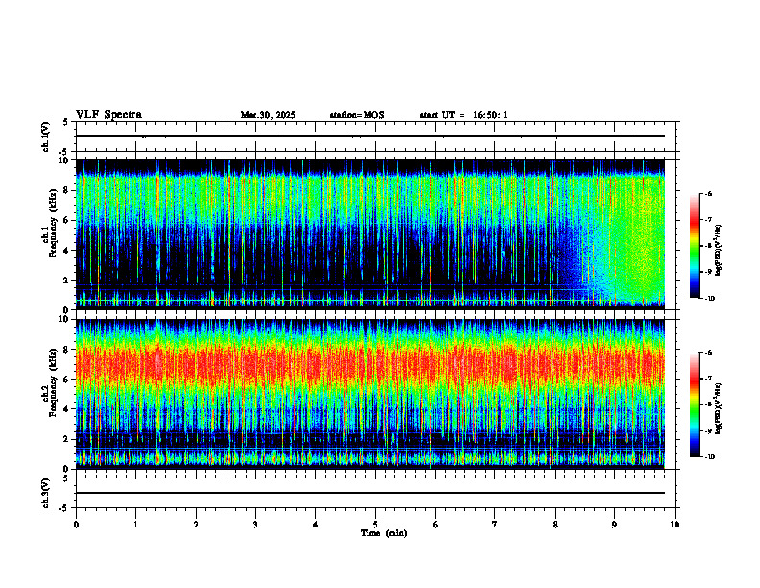Image resolution: width=760 pixels, height=588 pixels.
Task: Click the time axis tick label "0"
Action: pyautogui.click(x=76, y=525)
